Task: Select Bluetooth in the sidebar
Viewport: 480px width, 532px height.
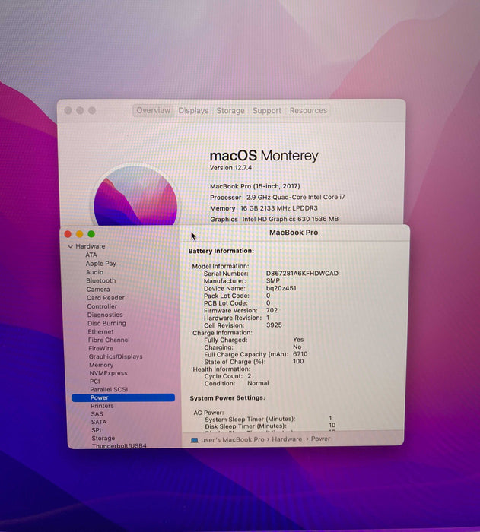Action: point(100,280)
